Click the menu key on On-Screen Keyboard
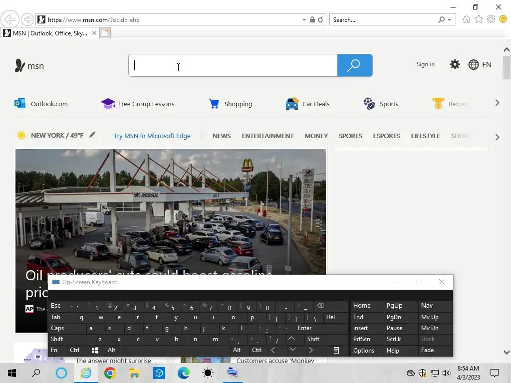The height and width of the screenshot is (383, 511). (x=336, y=350)
